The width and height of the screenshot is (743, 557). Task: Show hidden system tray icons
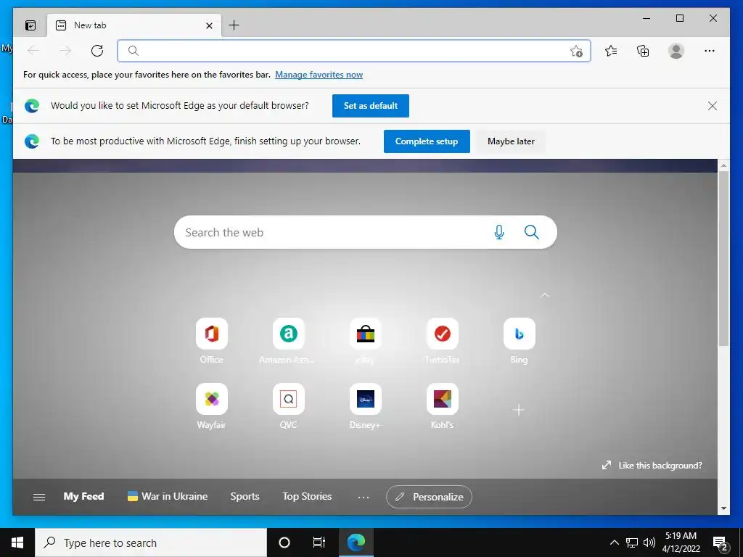click(x=614, y=542)
